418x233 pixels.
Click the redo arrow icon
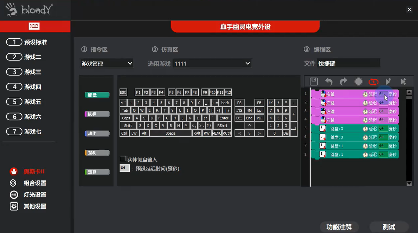coord(343,81)
